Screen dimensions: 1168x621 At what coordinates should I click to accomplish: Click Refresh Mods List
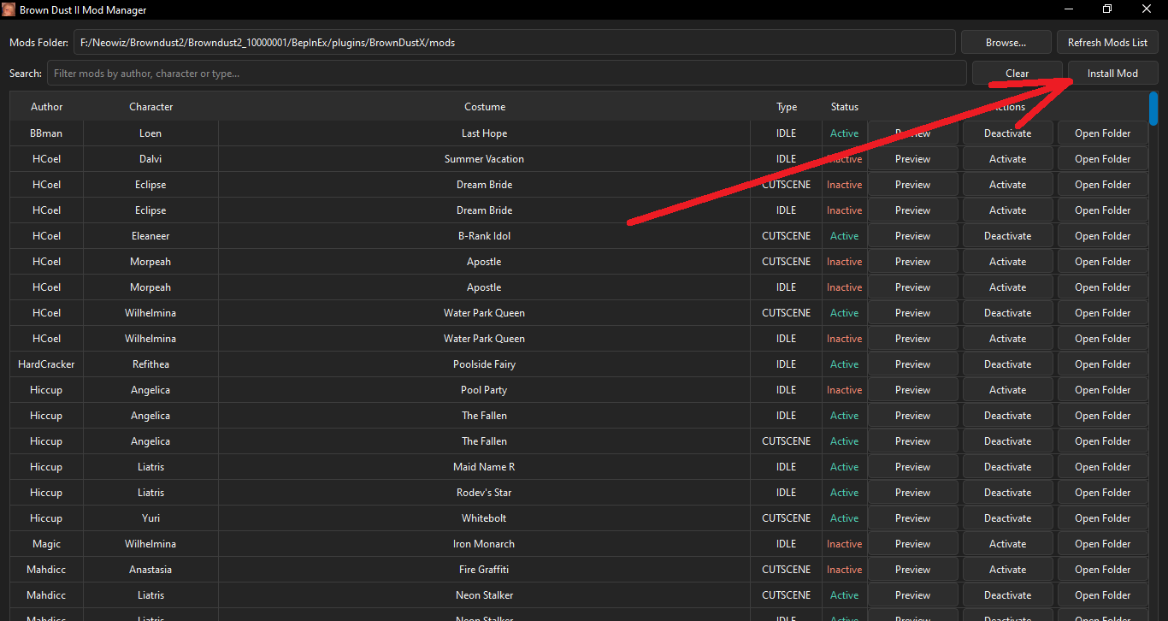(x=1107, y=41)
